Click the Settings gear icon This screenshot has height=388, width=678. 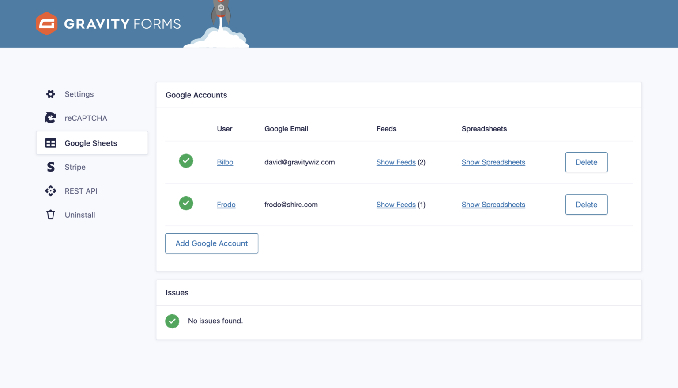51,94
